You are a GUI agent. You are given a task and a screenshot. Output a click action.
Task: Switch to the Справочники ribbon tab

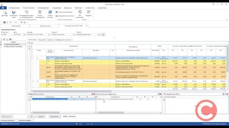14,8
